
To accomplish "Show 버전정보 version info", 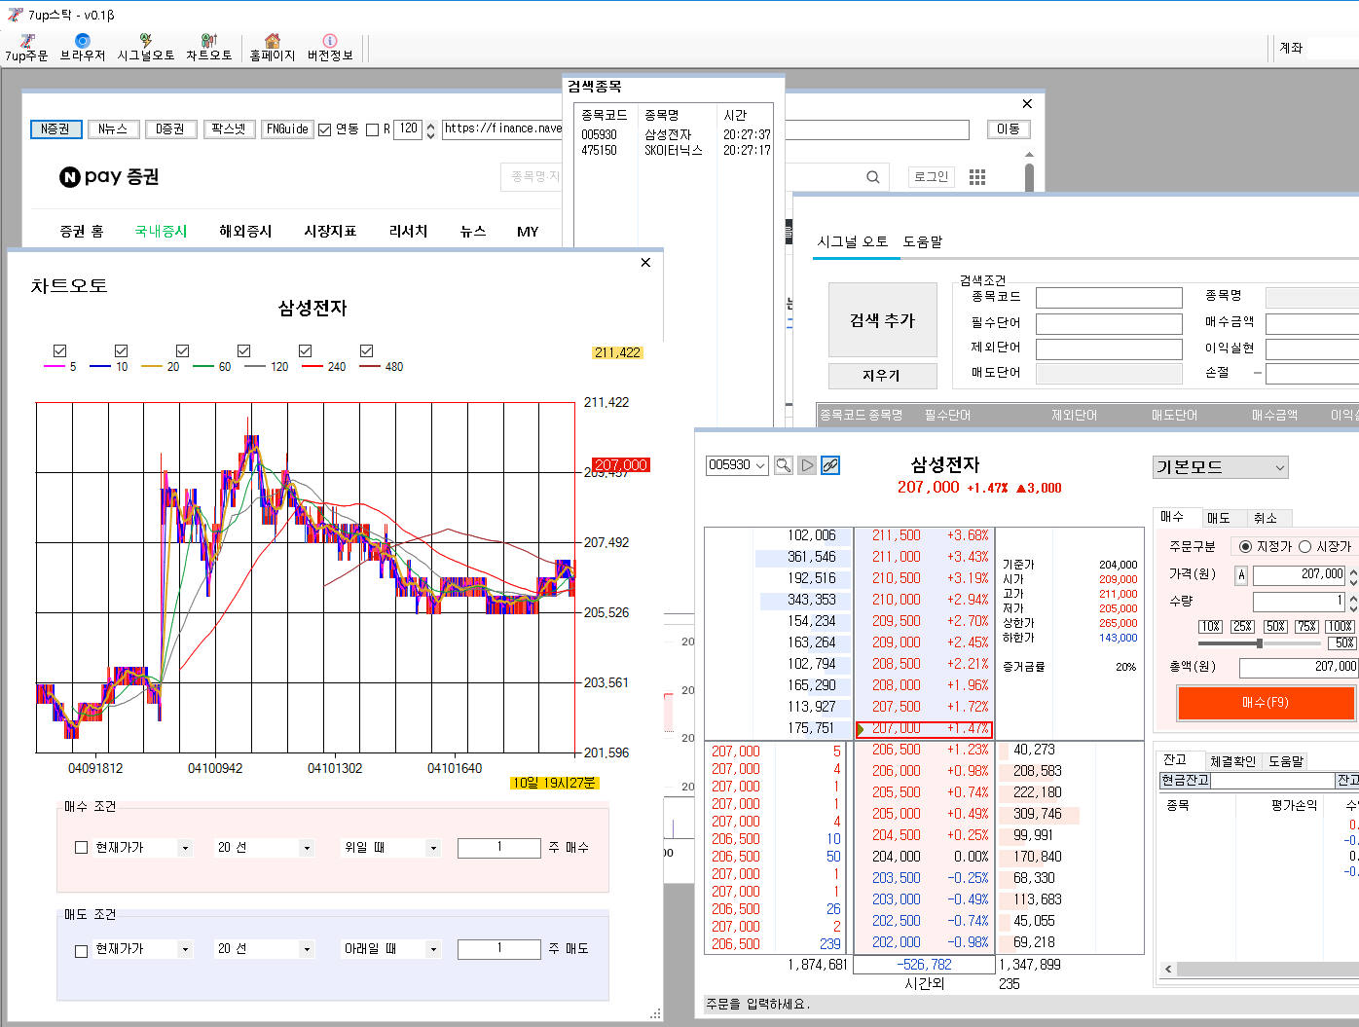I will [330, 48].
